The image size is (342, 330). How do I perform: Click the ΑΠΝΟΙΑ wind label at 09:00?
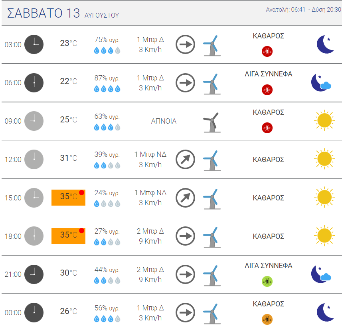pos(164,121)
